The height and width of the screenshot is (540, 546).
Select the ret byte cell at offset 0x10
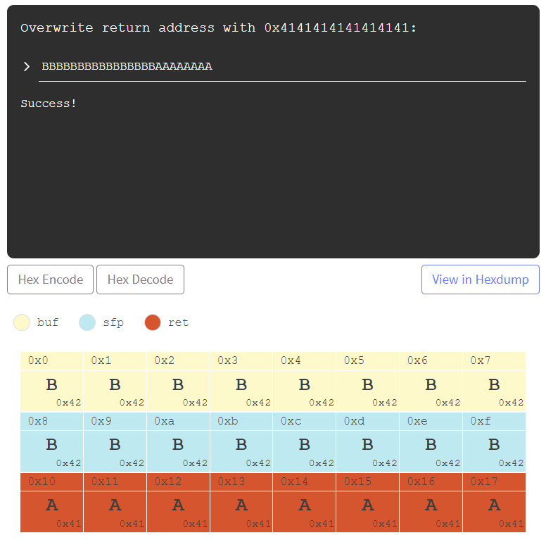51,503
